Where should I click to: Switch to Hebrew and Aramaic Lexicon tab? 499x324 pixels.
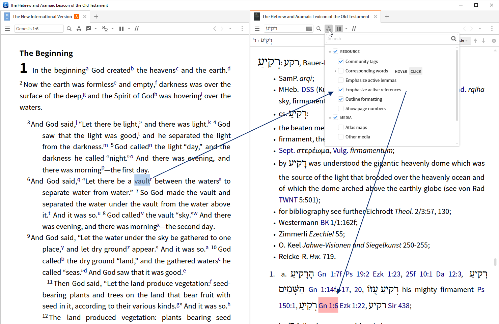316,17
